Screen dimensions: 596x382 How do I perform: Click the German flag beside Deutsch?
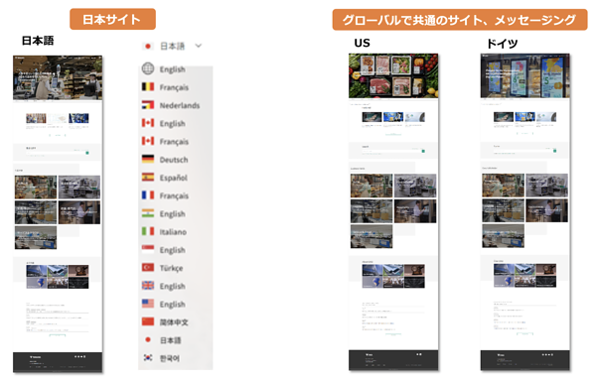pyautogui.click(x=148, y=159)
